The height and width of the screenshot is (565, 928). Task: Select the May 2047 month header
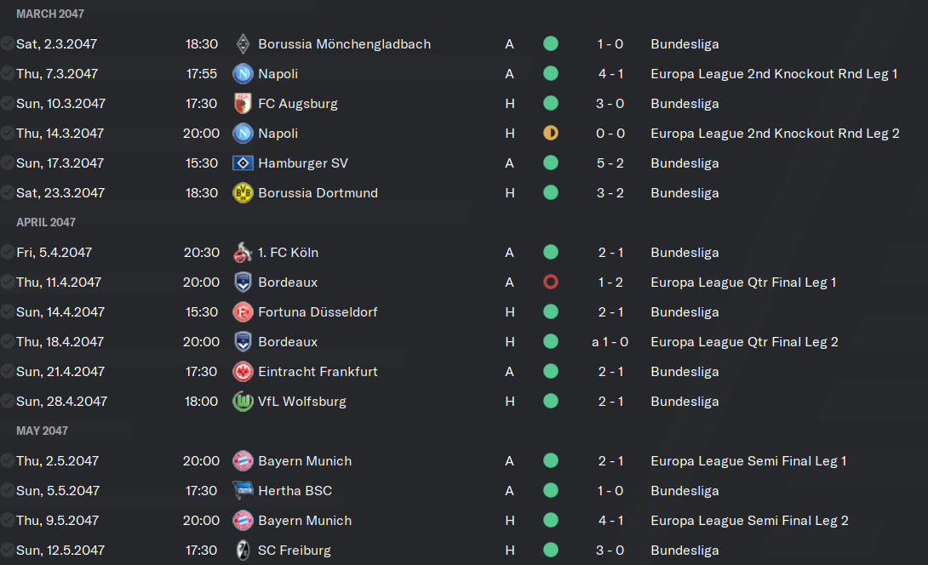(42, 431)
